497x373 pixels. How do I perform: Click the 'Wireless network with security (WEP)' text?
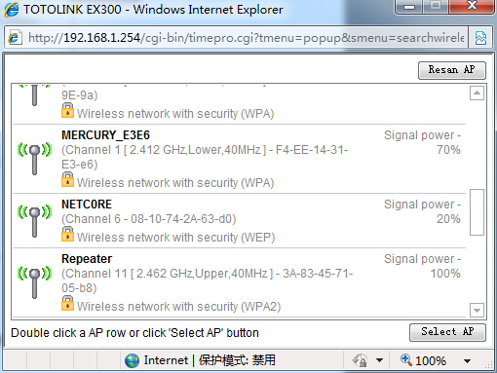click(x=175, y=238)
